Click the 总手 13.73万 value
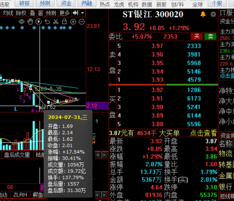Image resolution: width=234 pixels, height=201 pixels. 151,172
